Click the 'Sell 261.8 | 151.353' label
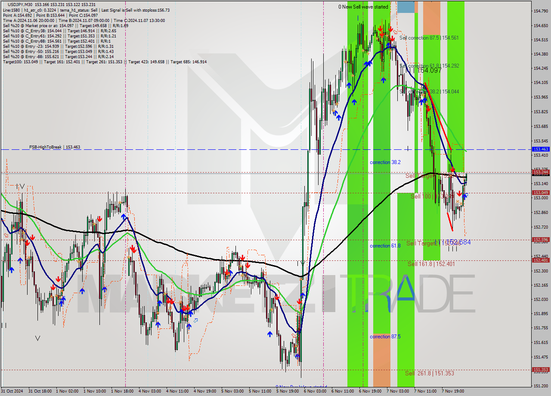The image size is (551, 396). pos(430,373)
